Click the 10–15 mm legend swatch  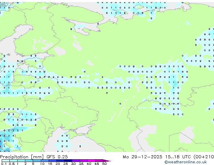[45, 161]
